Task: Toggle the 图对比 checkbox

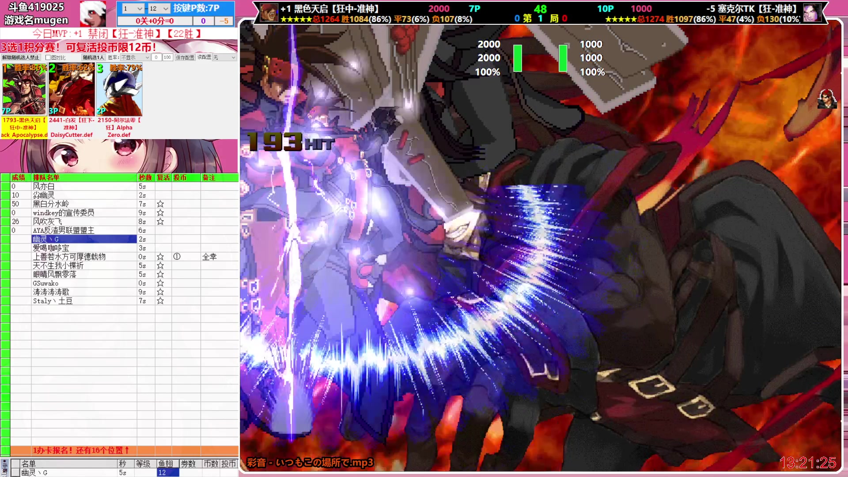Action: click(x=48, y=57)
